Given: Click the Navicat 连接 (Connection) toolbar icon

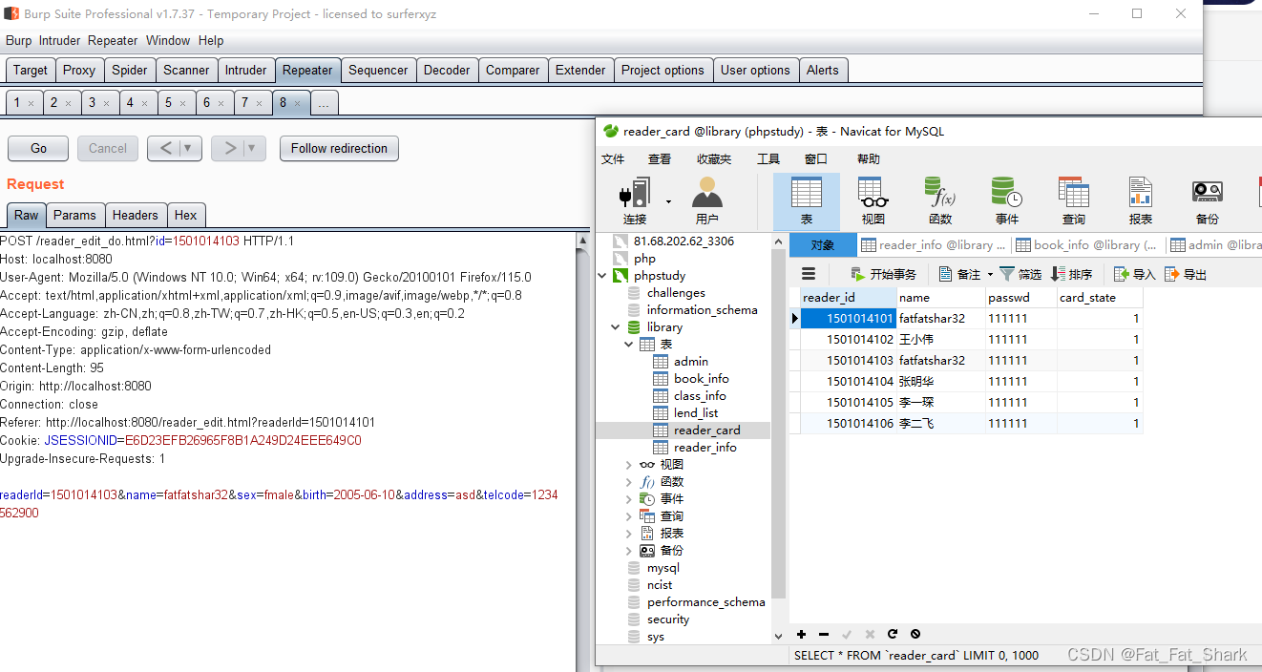Looking at the screenshot, I should pyautogui.click(x=635, y=201).
